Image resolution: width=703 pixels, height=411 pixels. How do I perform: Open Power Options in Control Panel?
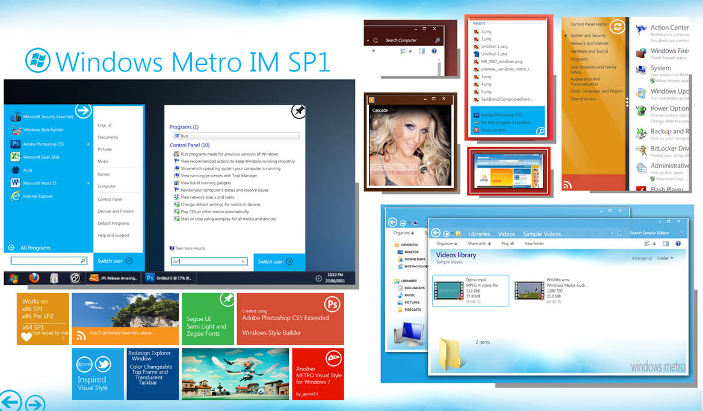click(x=668, y=108)
